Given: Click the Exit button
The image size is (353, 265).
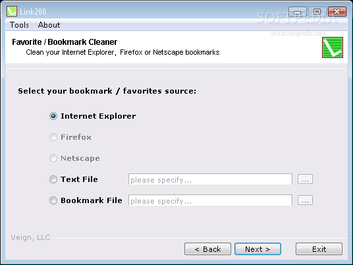Looking at the screenshot, I should pos(319,249).
